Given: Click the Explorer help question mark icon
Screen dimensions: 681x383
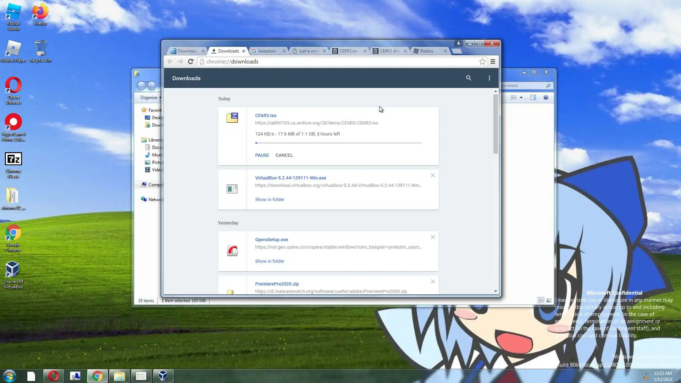Looking at the screenshot, I should pyautogui.click(x=546, y=98).
